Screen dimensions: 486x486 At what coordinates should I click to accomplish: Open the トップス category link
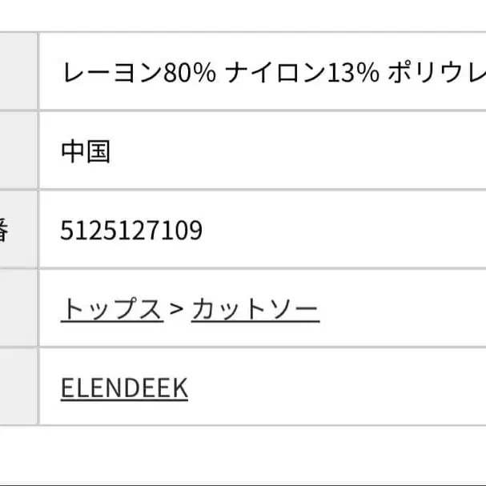[x=111, y=310]
